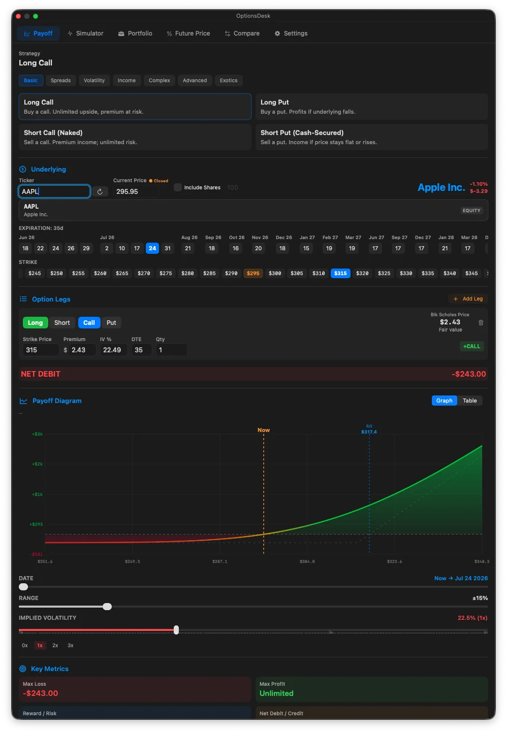This screenshot has height=733, width=507.
Task: Set leg direction to Long
Action: 35,323
